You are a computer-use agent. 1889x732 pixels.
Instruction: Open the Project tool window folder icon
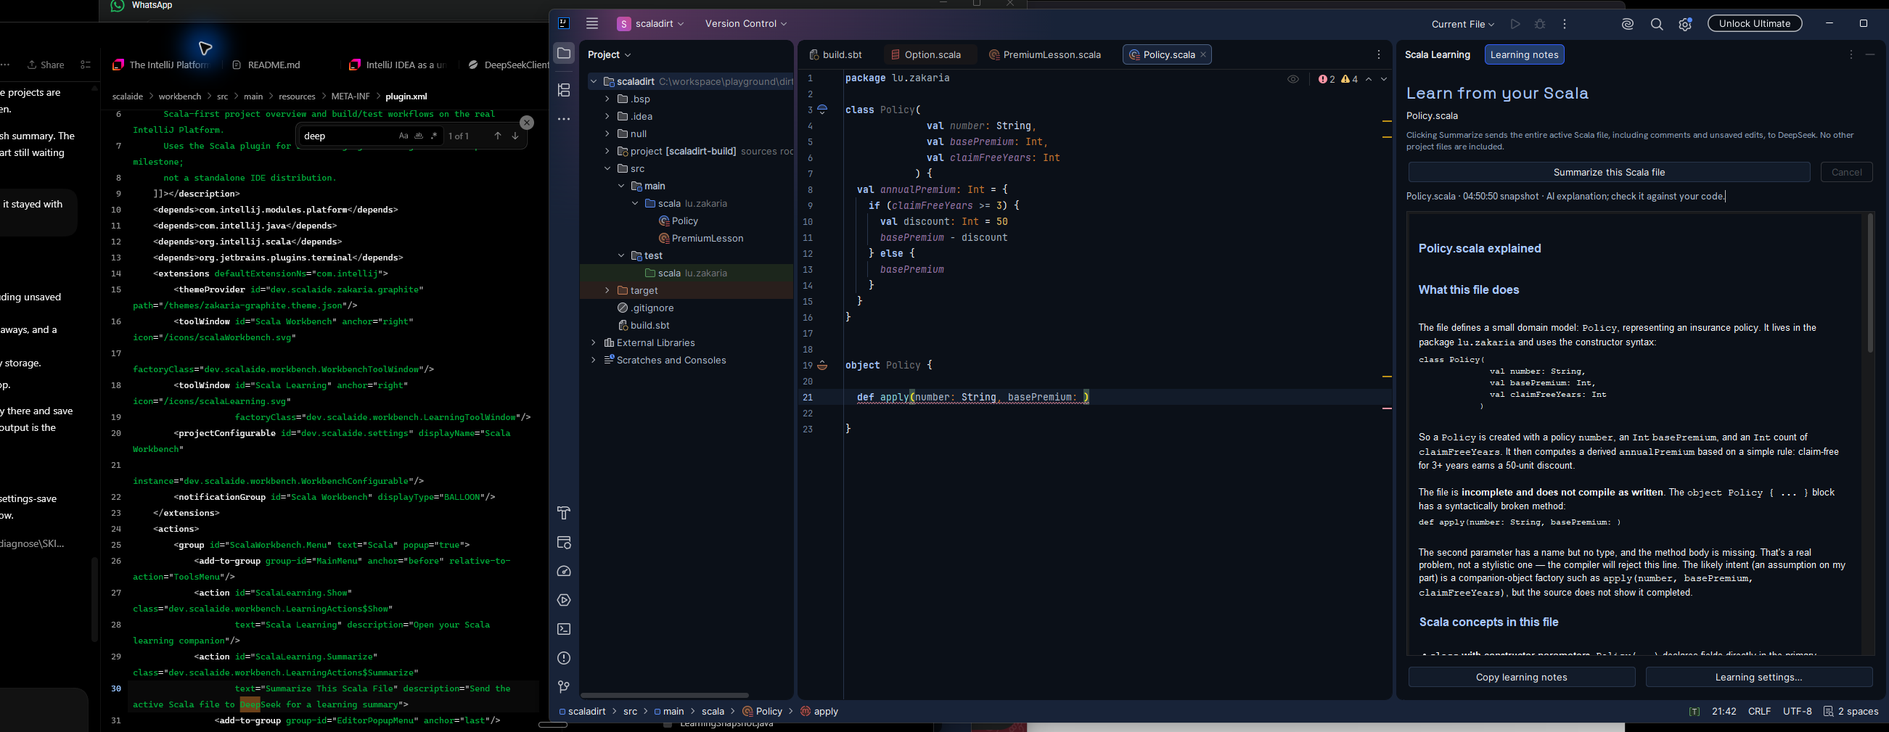click(x=564, y=54)
